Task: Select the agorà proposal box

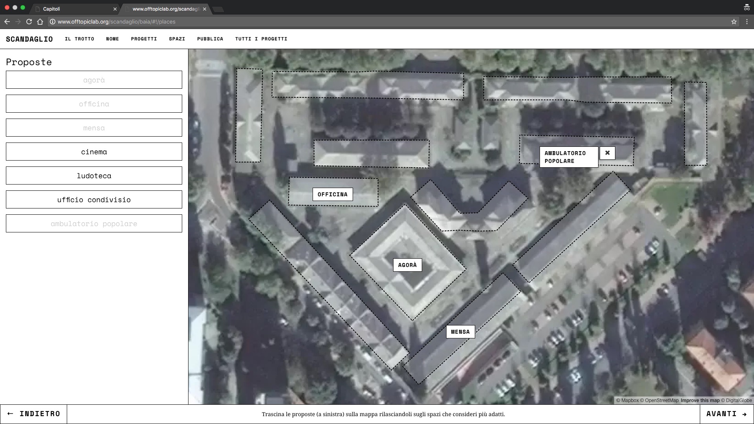Action: pos(94,80)
